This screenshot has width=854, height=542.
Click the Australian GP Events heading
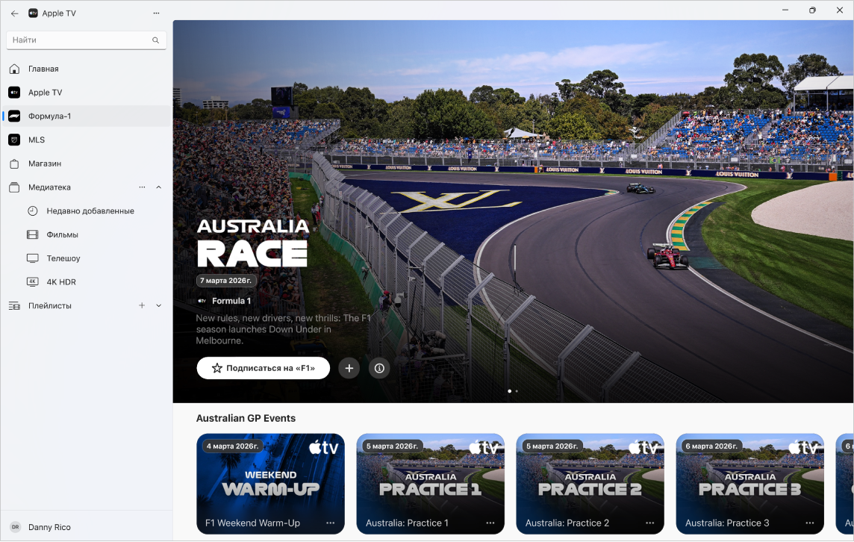(246, 418)
